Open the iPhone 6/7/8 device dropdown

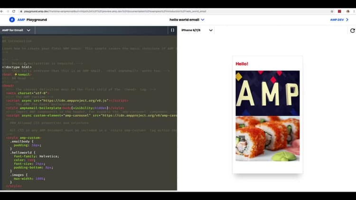(197, 30)
